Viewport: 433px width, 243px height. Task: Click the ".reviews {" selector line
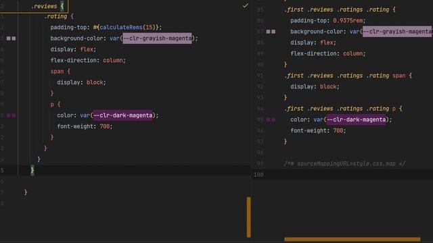(x=47, y=6)
